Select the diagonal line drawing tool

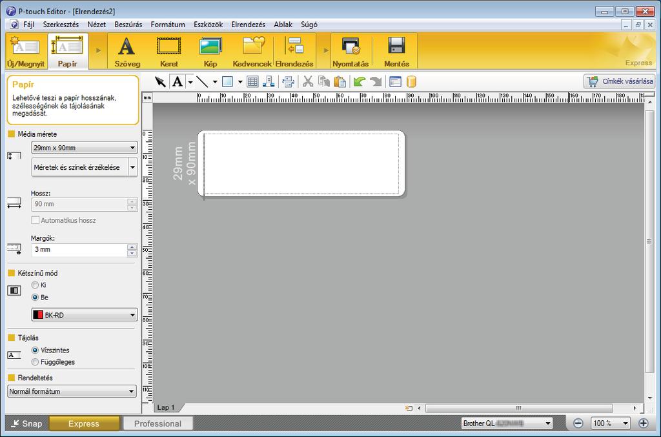[x=202, y=81]
